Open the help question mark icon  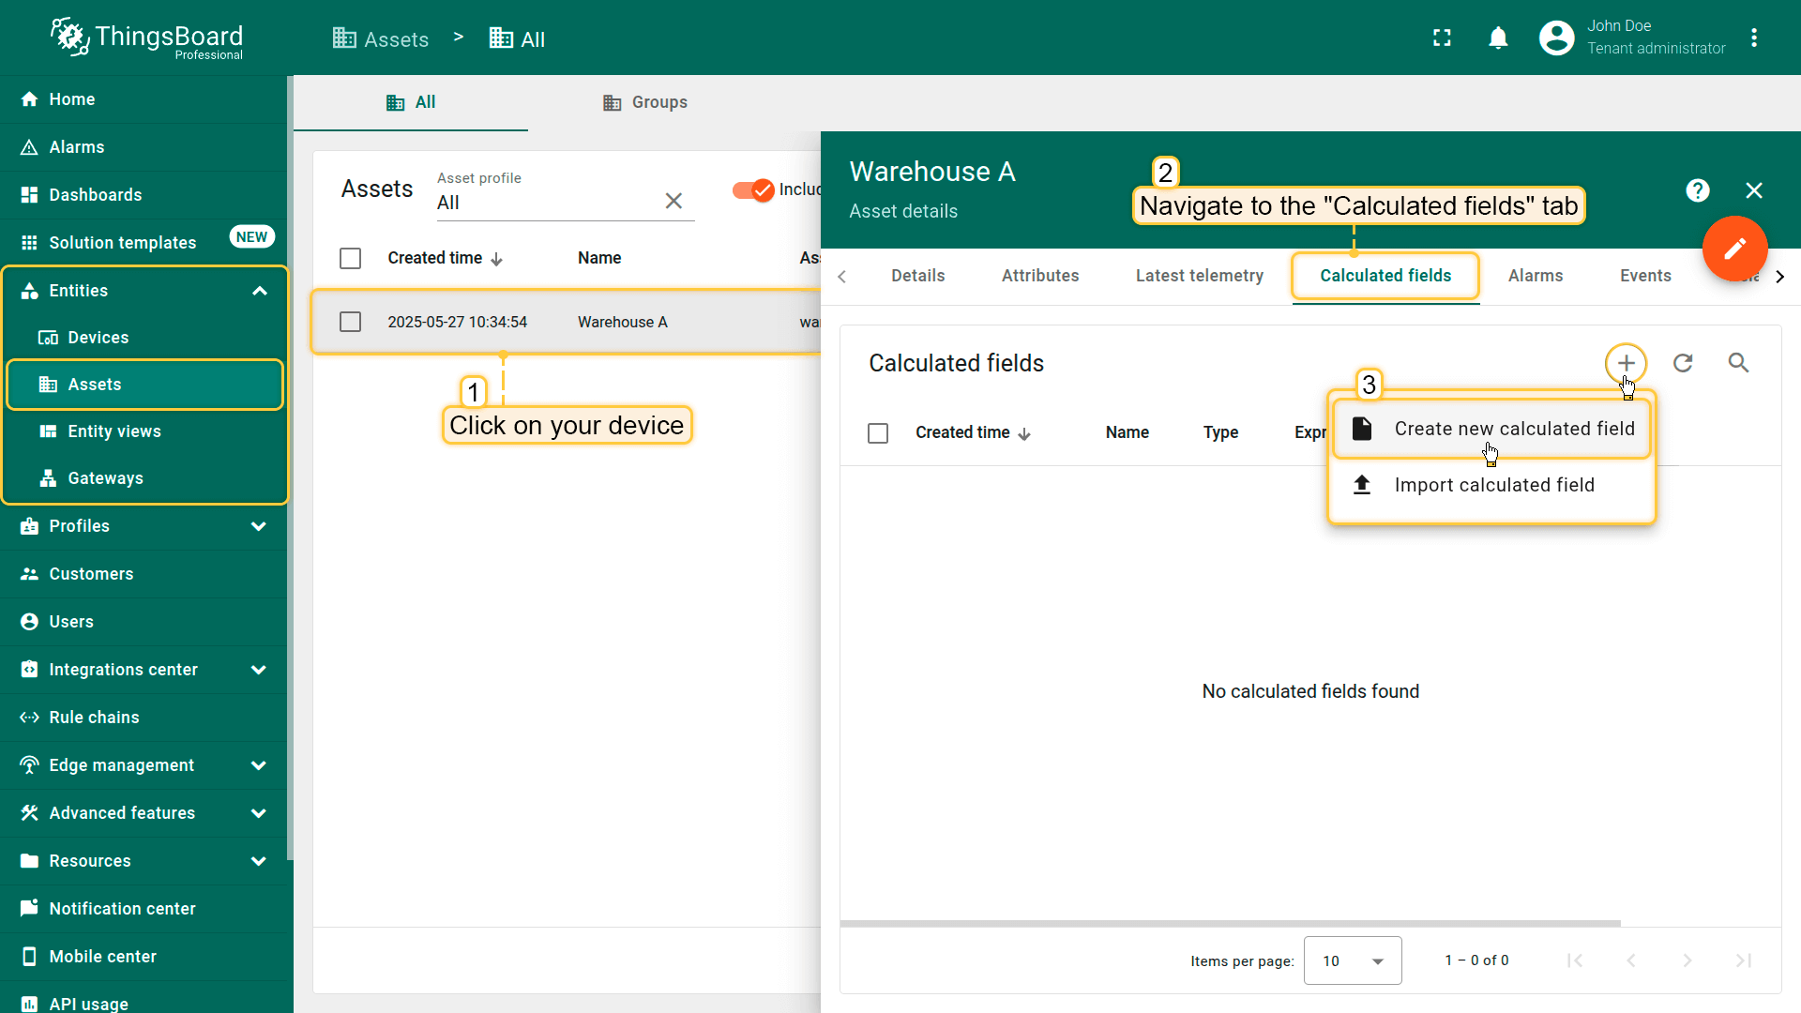(x=1697, y=190)
